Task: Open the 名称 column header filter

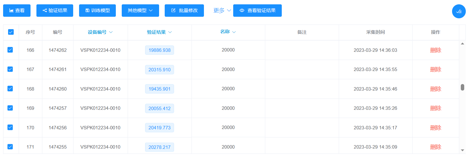Action: point(228,32)
